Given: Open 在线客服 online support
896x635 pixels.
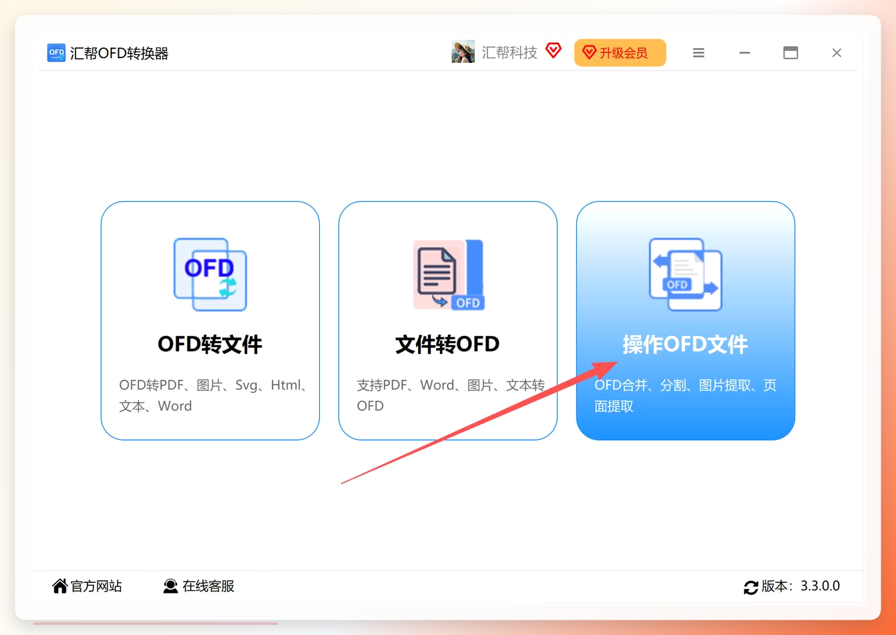Looking at the screenshot, I should [208, 586].
